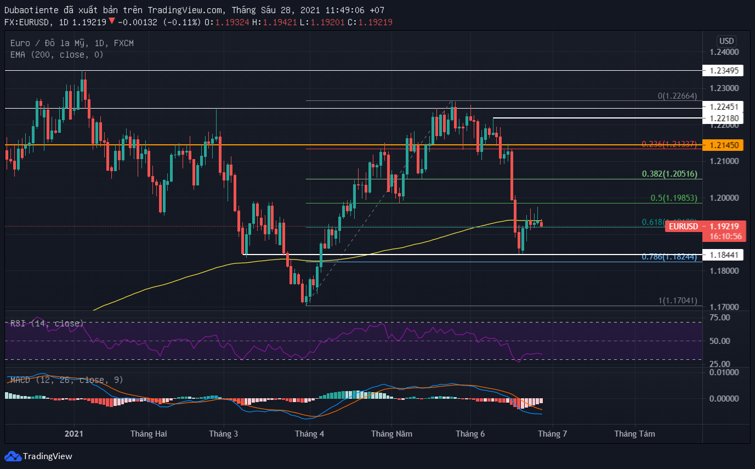The width and height of the screenshot is (755, 469).
Task: Click Tháng 7 on the time axis
Action: 553,433
